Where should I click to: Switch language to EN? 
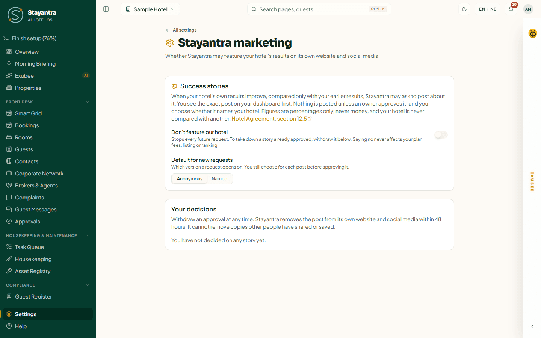click(482, 9)
